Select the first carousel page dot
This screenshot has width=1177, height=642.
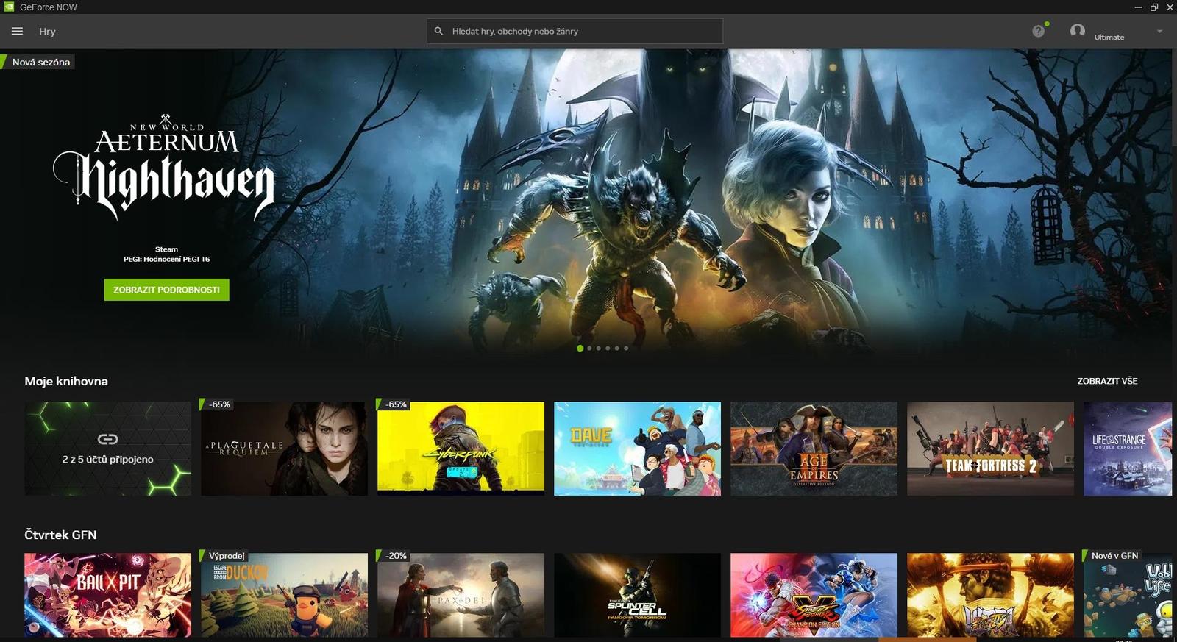point(580,349)
